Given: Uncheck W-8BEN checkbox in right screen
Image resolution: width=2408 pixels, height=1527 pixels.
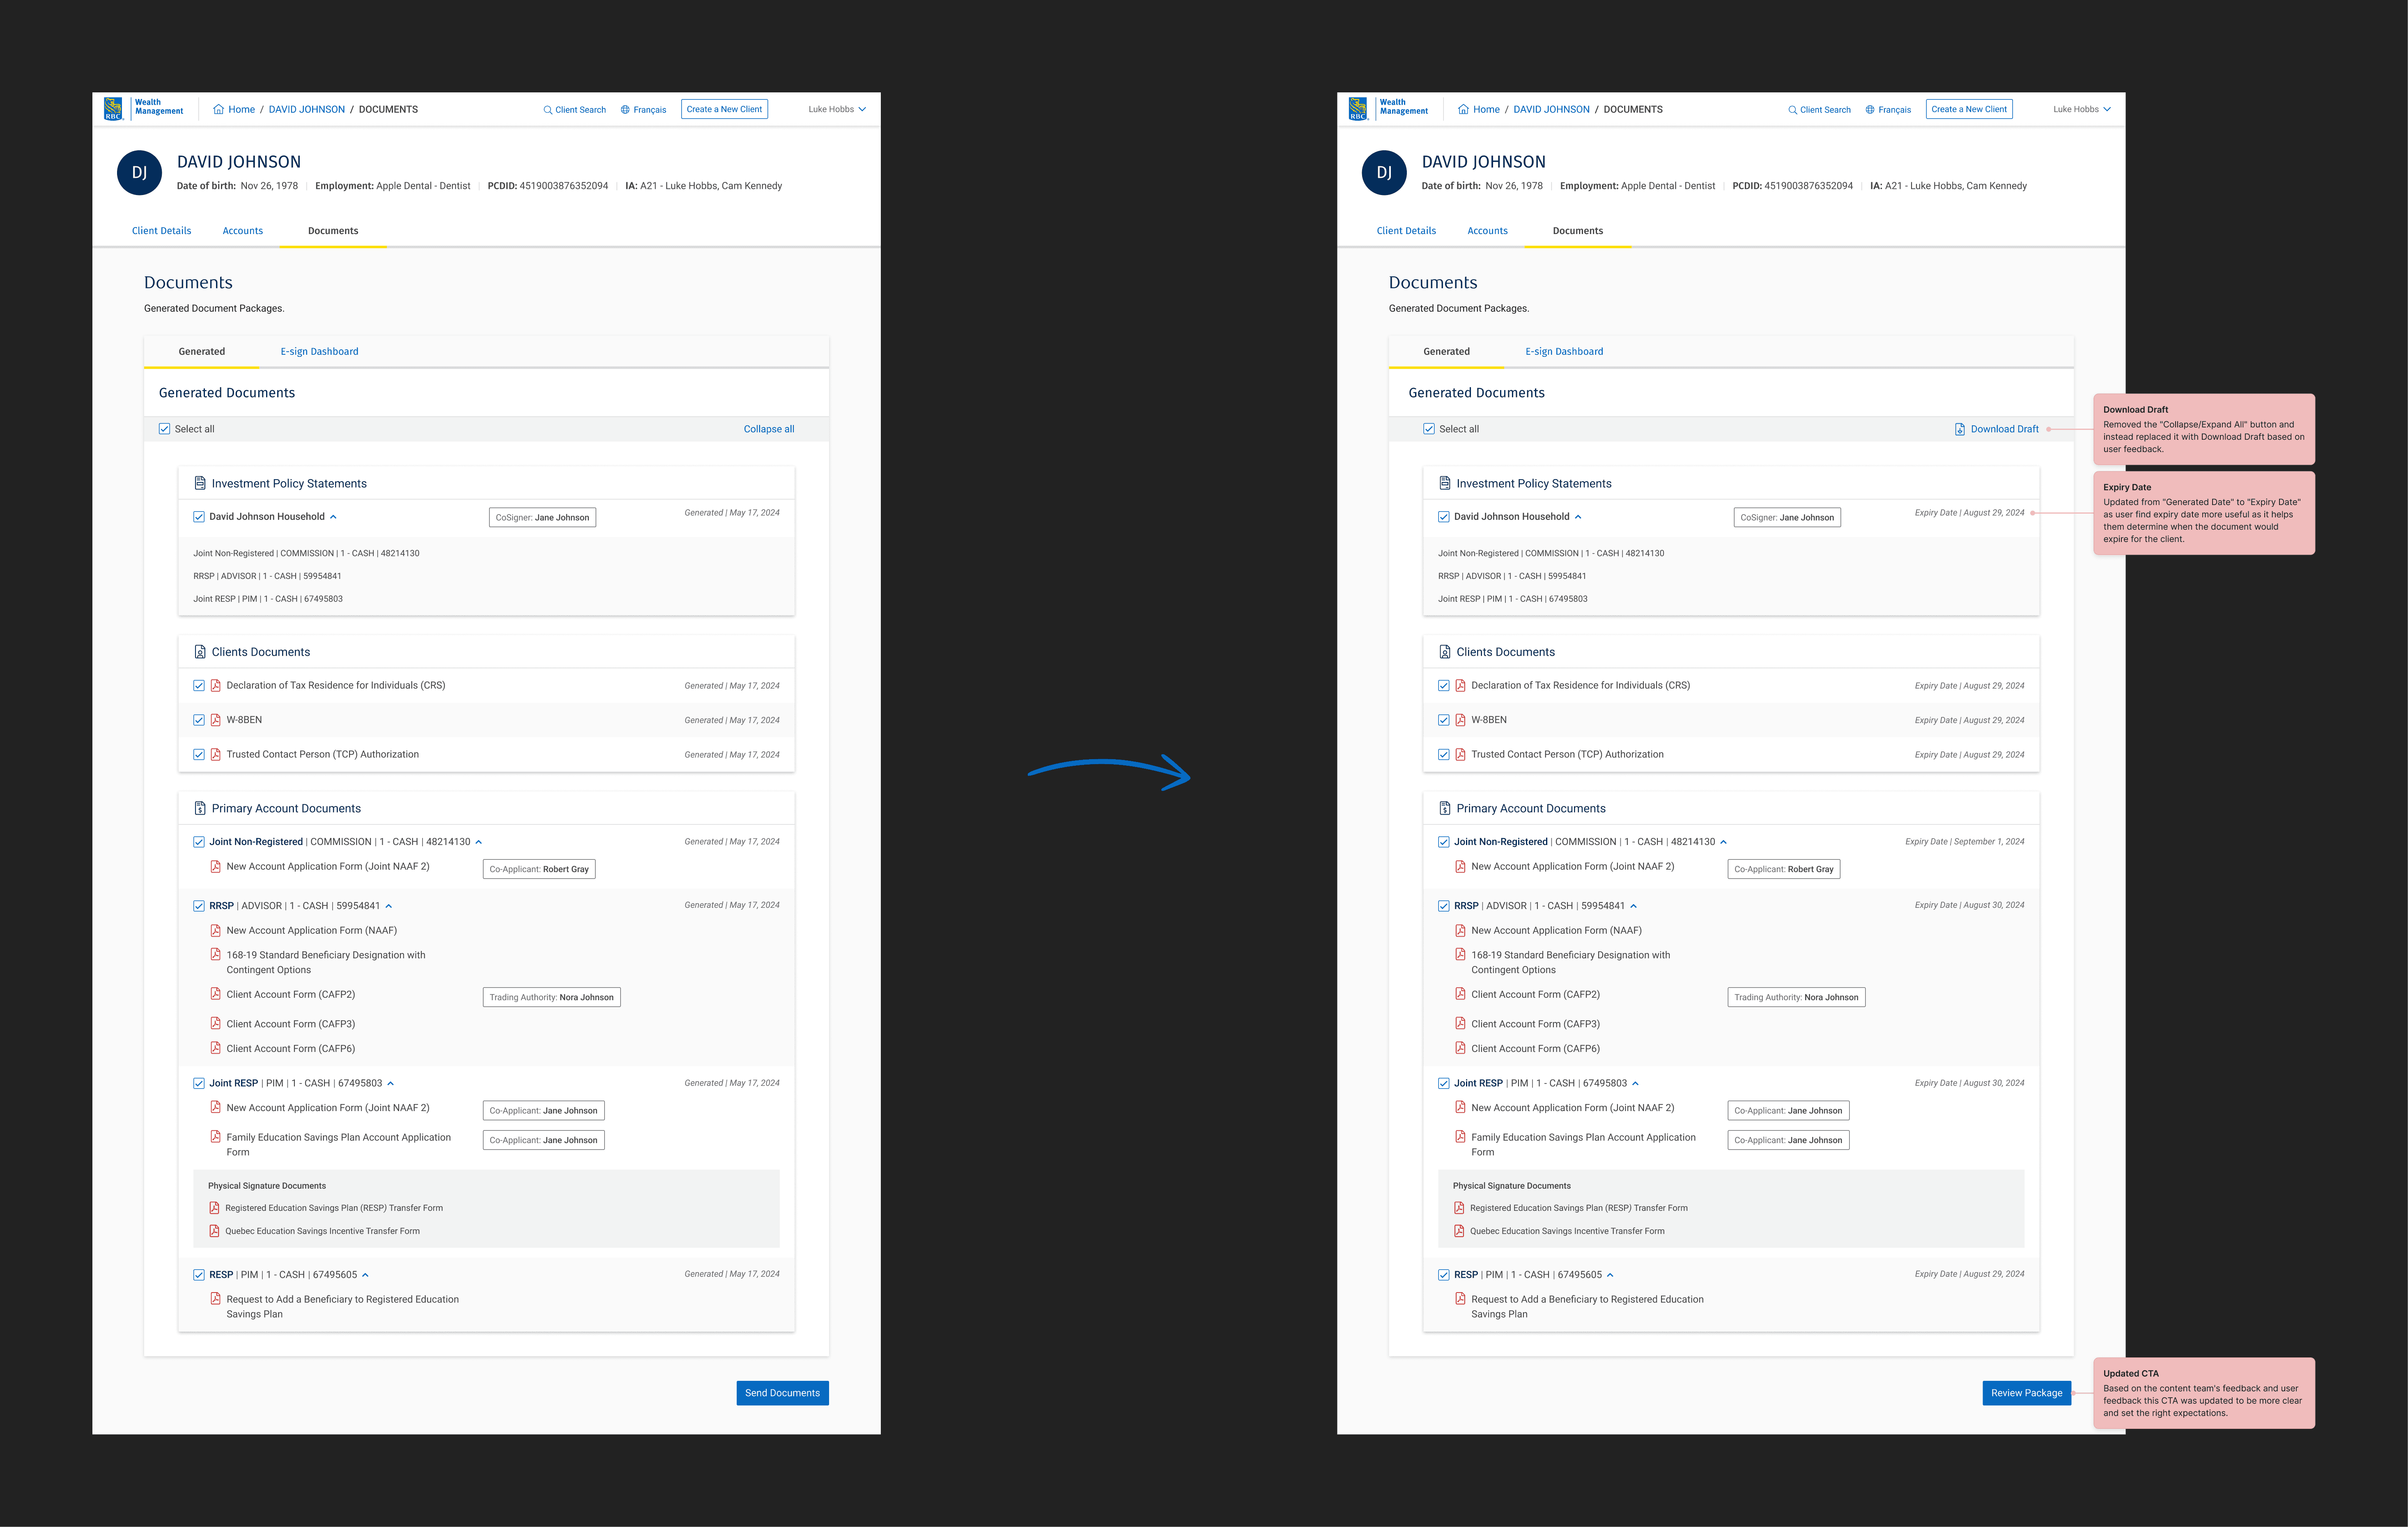Looking at the screenshot, I should point(1443,720).
